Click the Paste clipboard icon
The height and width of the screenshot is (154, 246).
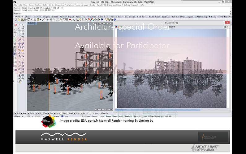(38, 19)
